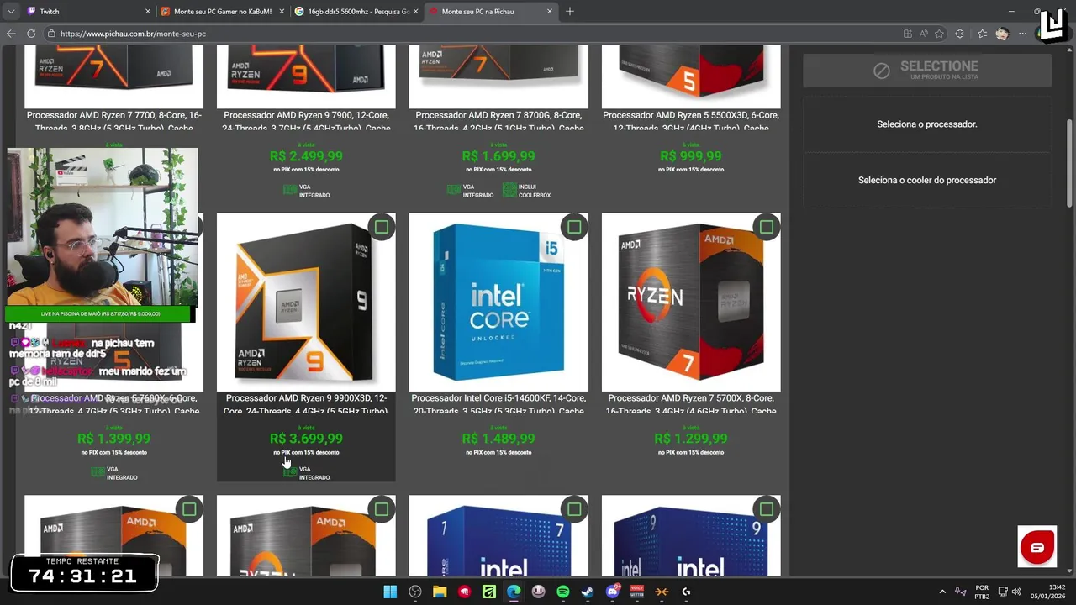Screen dimensions: 1076x605
Task: Open File Explorer from the taskbar
Action: point(440,592)
